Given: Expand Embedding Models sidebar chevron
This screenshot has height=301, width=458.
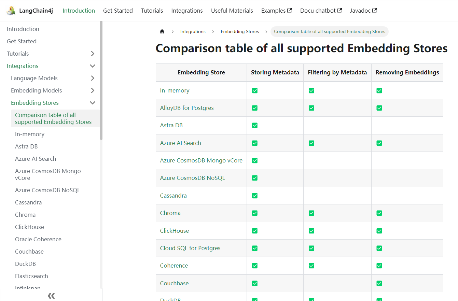Looking at the screenshot, I should coord(93,90).
